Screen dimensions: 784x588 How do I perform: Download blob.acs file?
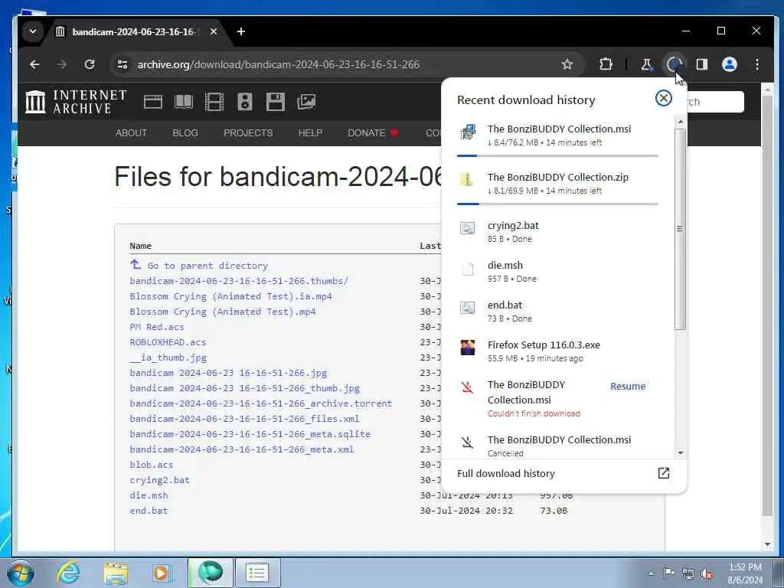tap(152, 465)
